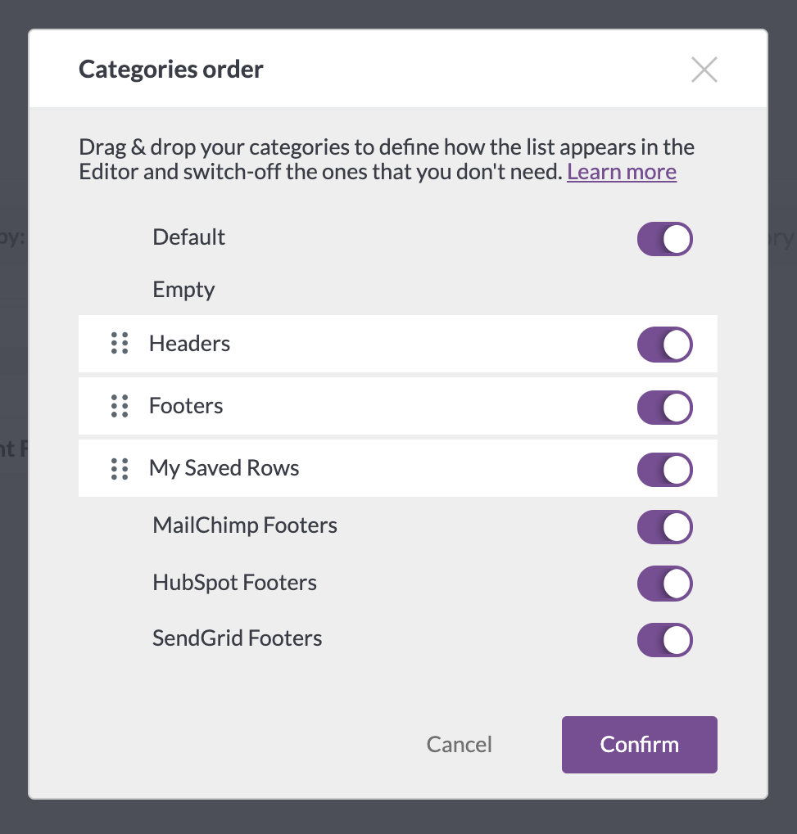Open the Learn more link
The height and width of the screenshot is (834, 797).
[x=622, y=173]
